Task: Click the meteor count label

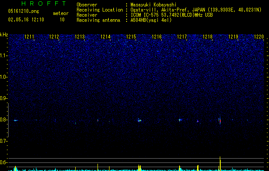Action: click(61, 13)
